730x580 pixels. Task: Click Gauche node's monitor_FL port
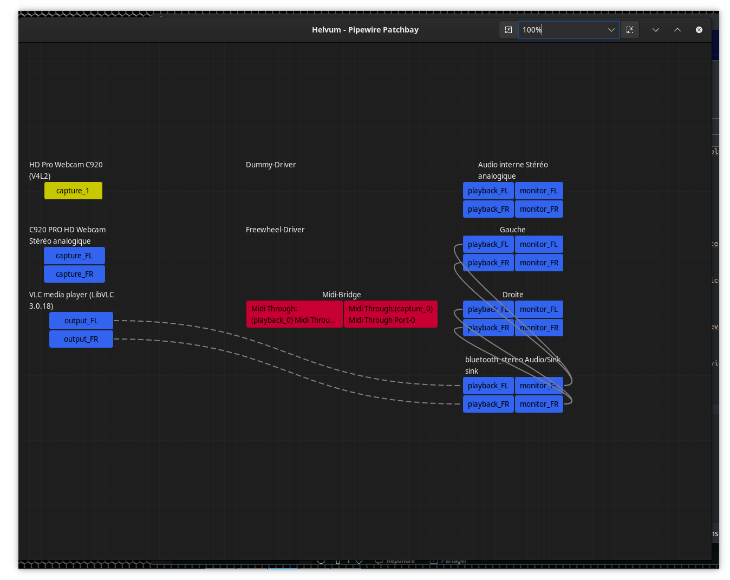tap(539, 244)
